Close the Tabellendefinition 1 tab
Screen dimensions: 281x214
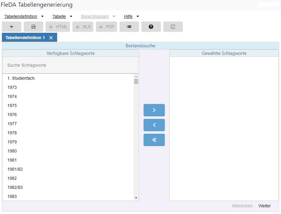pos(51,38)
